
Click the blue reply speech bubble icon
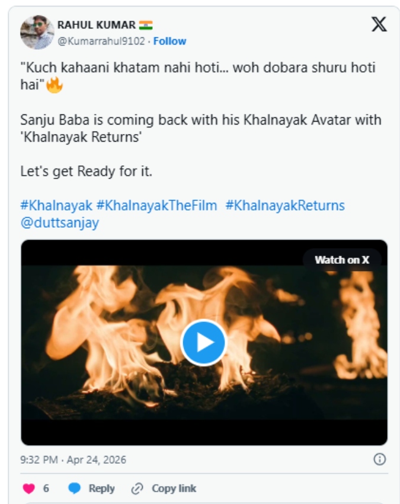point(74,489)
